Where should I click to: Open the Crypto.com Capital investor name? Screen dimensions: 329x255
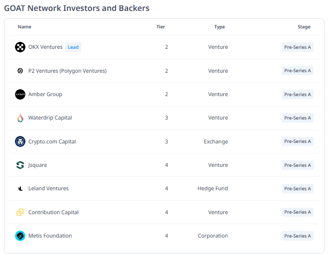point(52,141)
